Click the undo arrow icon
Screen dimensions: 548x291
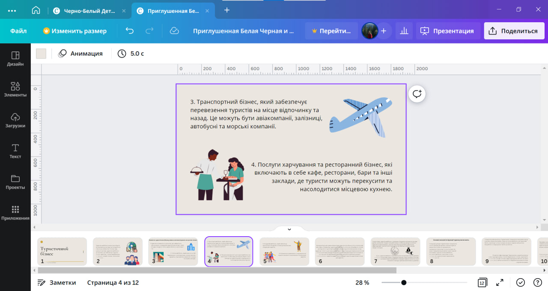129,31
